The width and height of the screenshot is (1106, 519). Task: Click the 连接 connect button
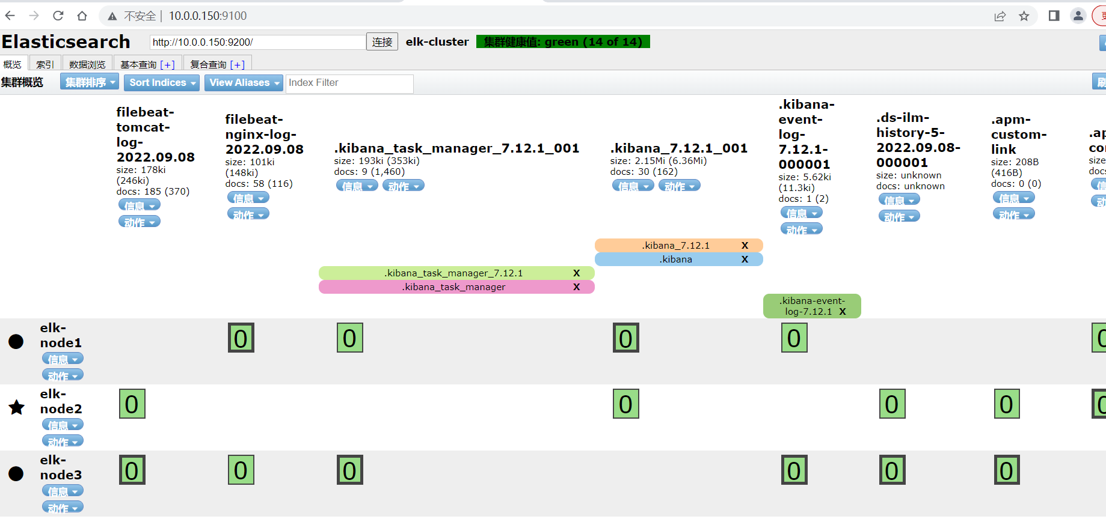coord(382,42)
